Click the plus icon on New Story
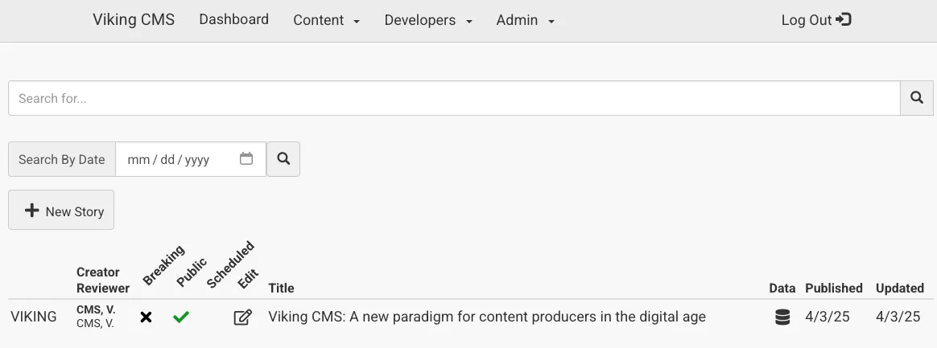 [x=32, y=211]
